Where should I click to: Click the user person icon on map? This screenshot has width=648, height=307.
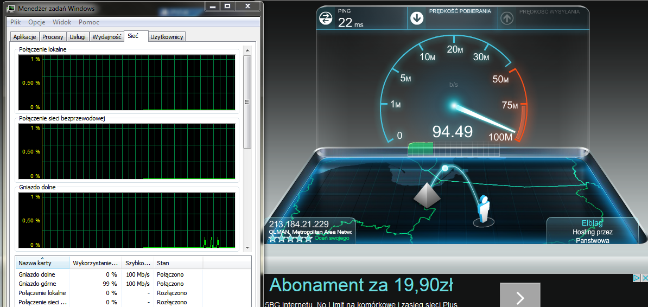point(482,209)
